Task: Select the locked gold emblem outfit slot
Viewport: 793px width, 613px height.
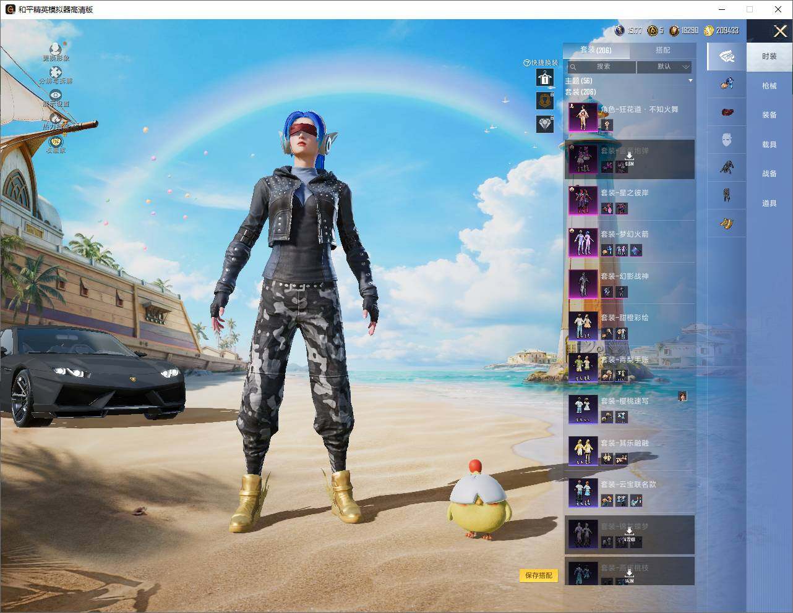Action: tap(545, 101)
